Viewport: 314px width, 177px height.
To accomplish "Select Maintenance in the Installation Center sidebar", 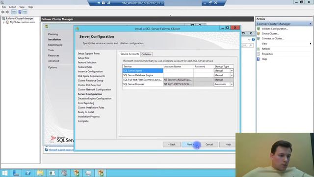I will (x=55, y=45).
